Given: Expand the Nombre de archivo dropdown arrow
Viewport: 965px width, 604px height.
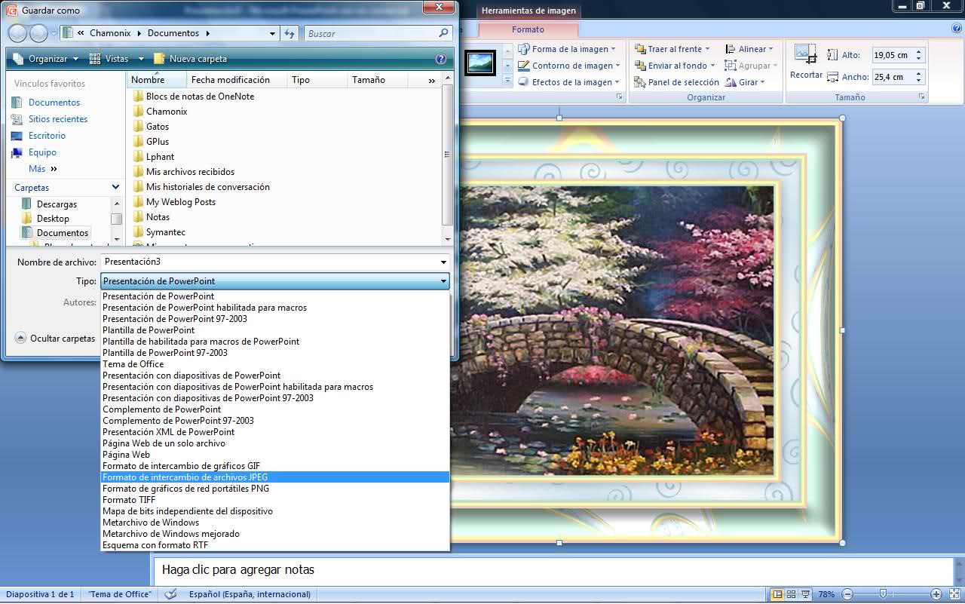Looking at the screenshot, I should [444, 262].
